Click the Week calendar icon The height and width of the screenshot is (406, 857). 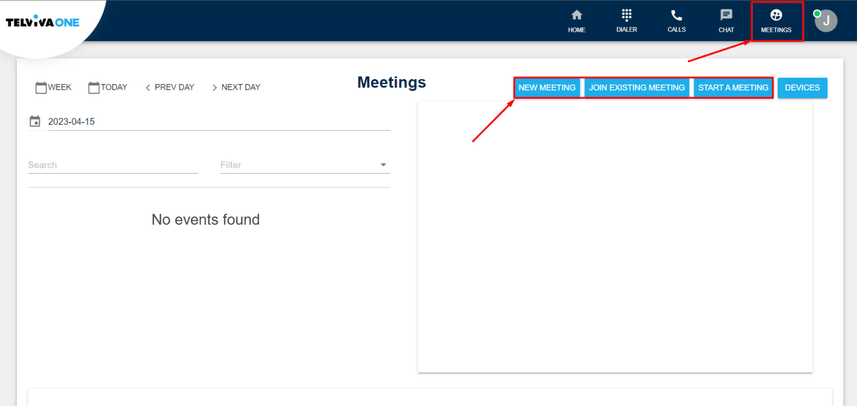[x=41, y=87]
